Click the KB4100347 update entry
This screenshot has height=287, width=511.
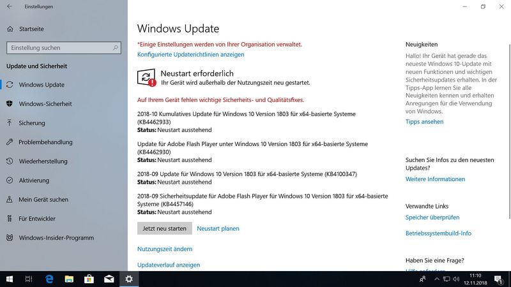(x=247, y=174)
